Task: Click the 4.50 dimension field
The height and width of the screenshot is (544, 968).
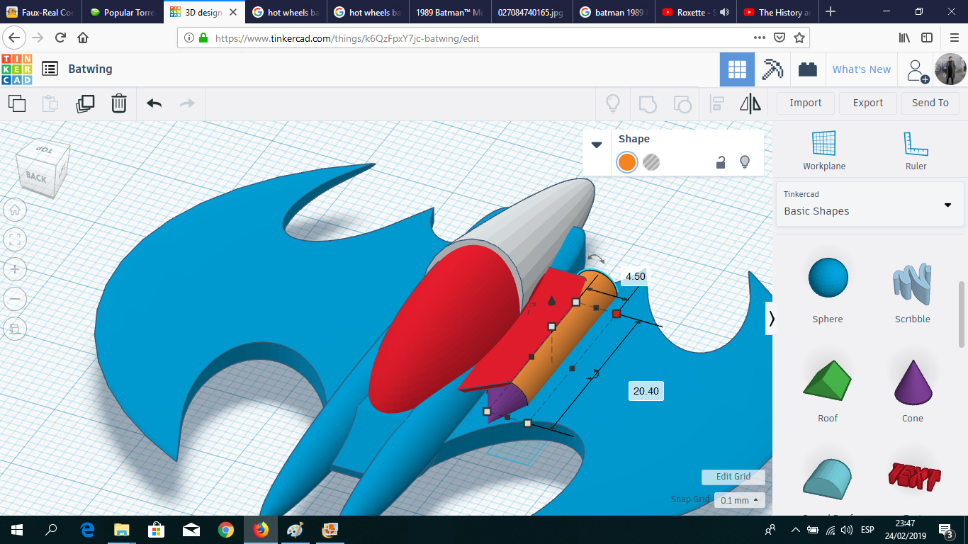Action: pyautogui.click(x=636, y=277)
